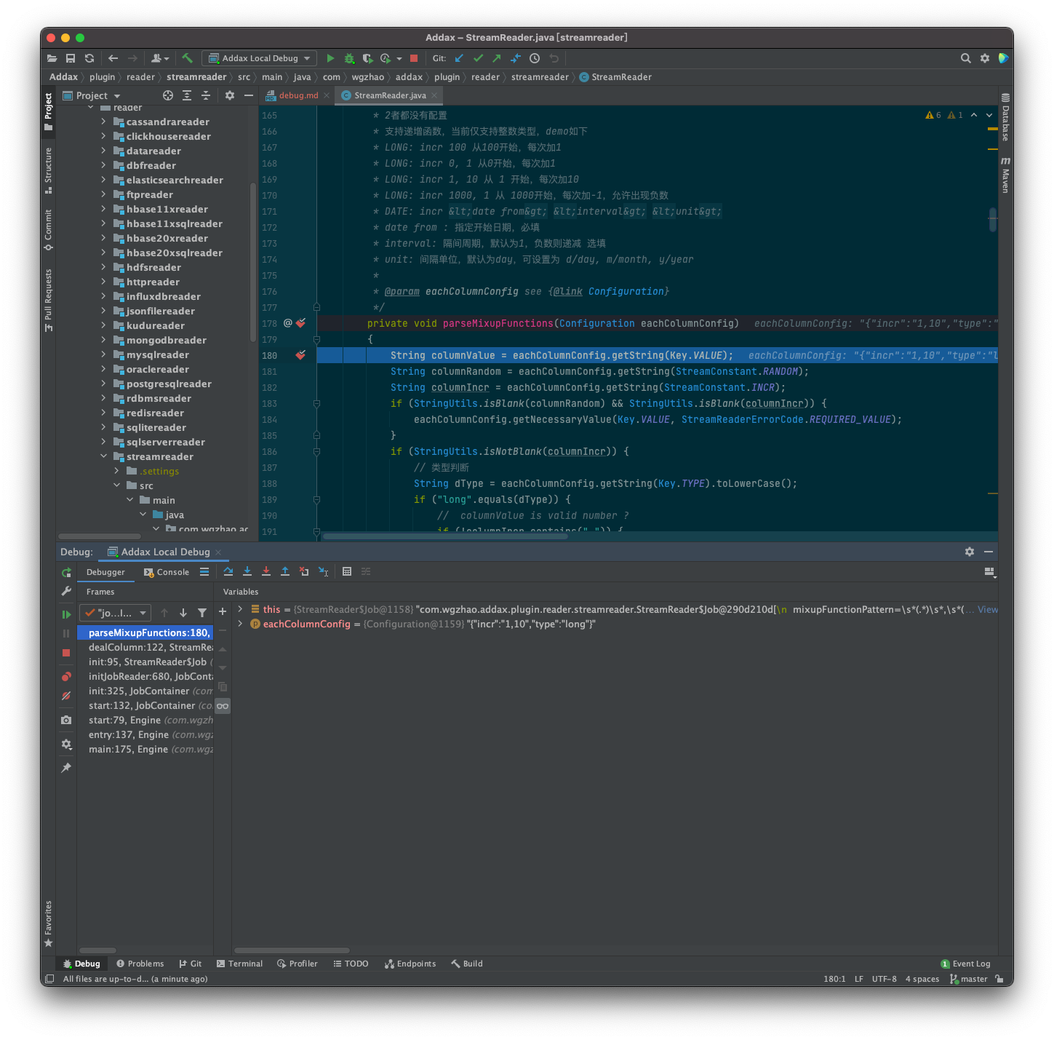Screen dimensions: 1054x1040
Task: Switch to the Console debugger tab
Action: [x=172, y=572]
